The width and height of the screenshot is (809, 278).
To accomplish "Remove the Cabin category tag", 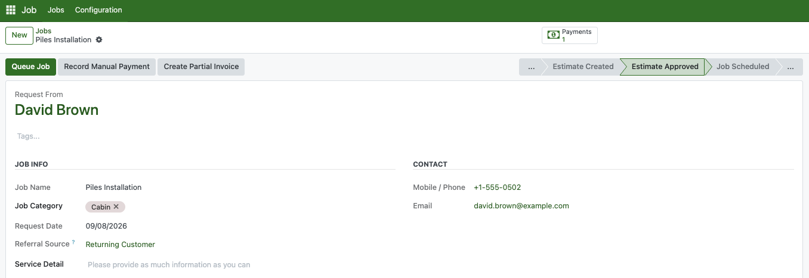I will pyautogui.click(x=116, y=207).
